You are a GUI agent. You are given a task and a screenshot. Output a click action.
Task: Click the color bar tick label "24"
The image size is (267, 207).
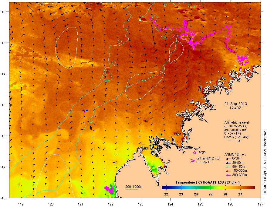click(196, 194)
